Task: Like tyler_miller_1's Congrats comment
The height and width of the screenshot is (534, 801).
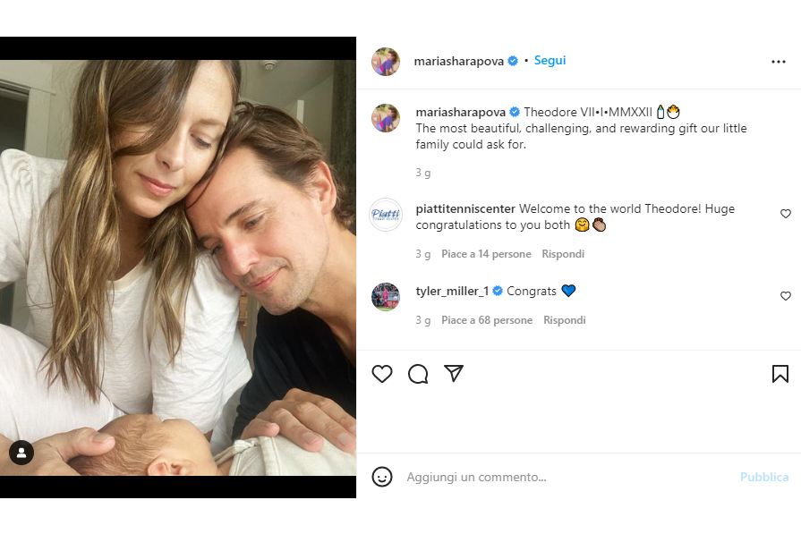Action: tap(786, 296)
